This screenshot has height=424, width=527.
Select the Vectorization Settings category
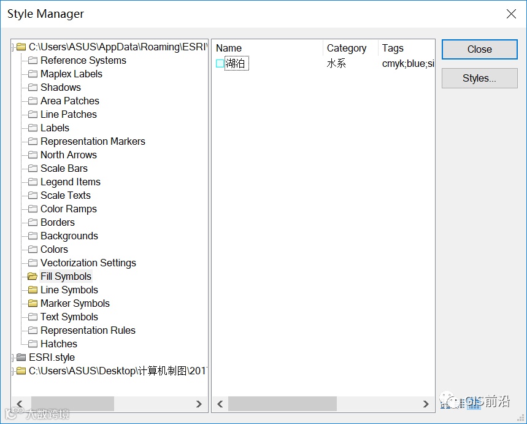tap(88, 263)
